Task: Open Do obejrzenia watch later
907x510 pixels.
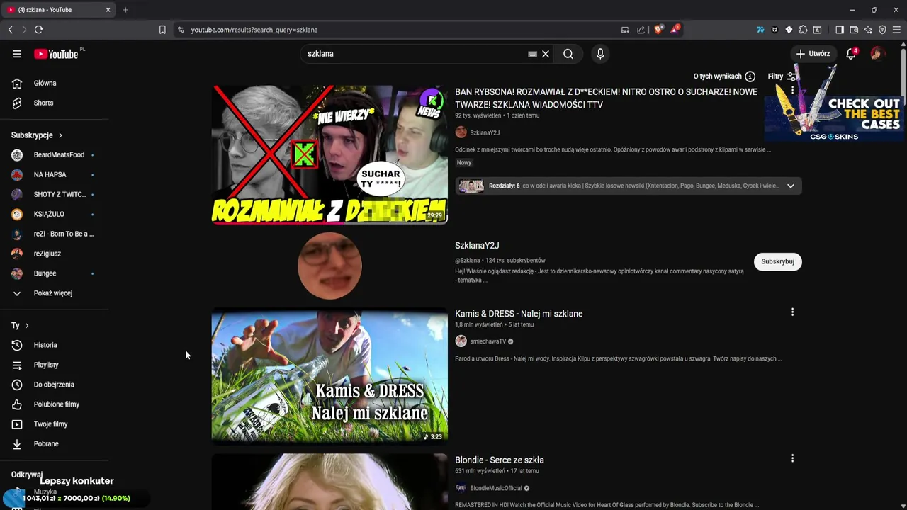Action: pyautogui.click(x=54, y=385)
